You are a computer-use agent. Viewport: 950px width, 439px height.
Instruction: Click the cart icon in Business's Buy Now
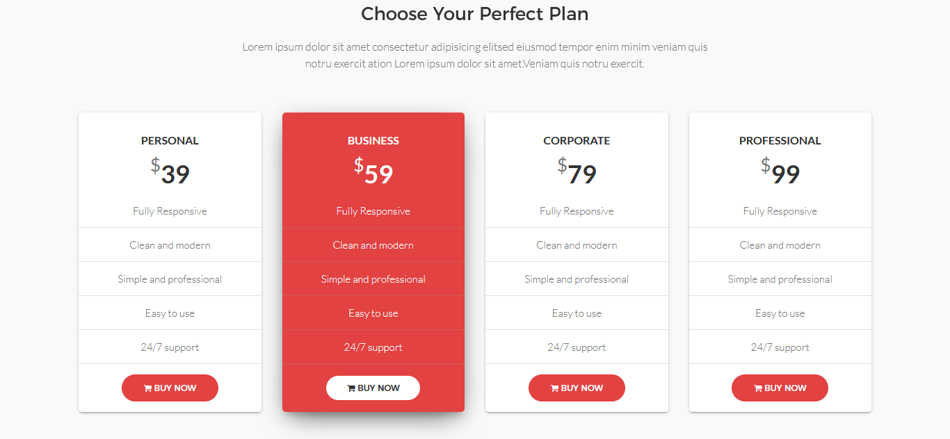[351, 388]
